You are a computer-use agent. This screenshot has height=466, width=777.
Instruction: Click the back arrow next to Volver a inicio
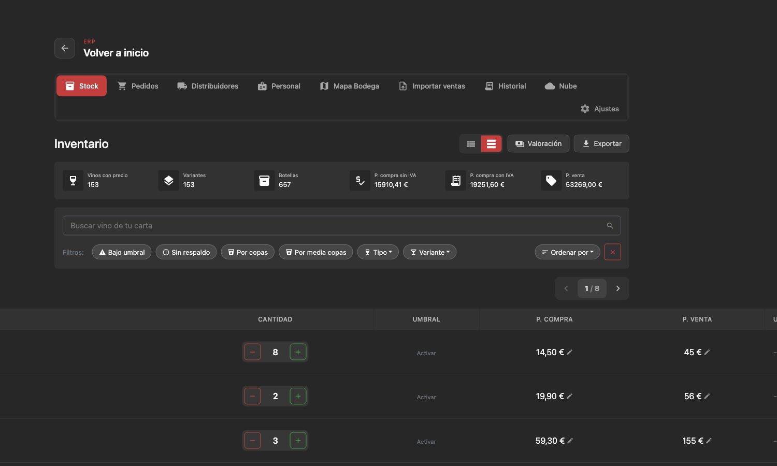pyautogui.click(x=65, y=48)
